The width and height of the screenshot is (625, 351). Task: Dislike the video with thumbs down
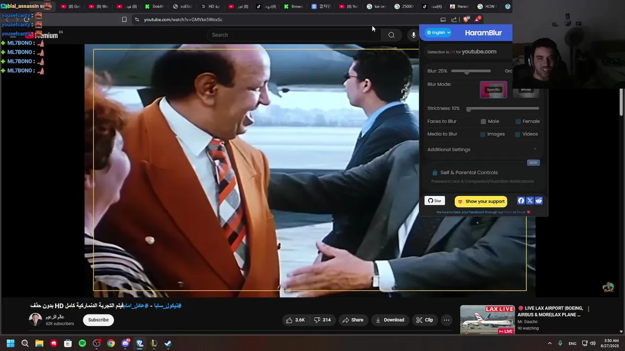322,320
